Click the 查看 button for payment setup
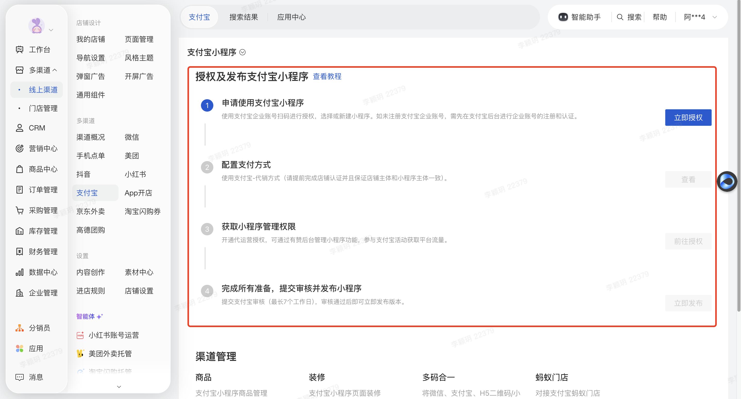The width and height of the screenshot is (741, 399). click(x=688, y=179)
